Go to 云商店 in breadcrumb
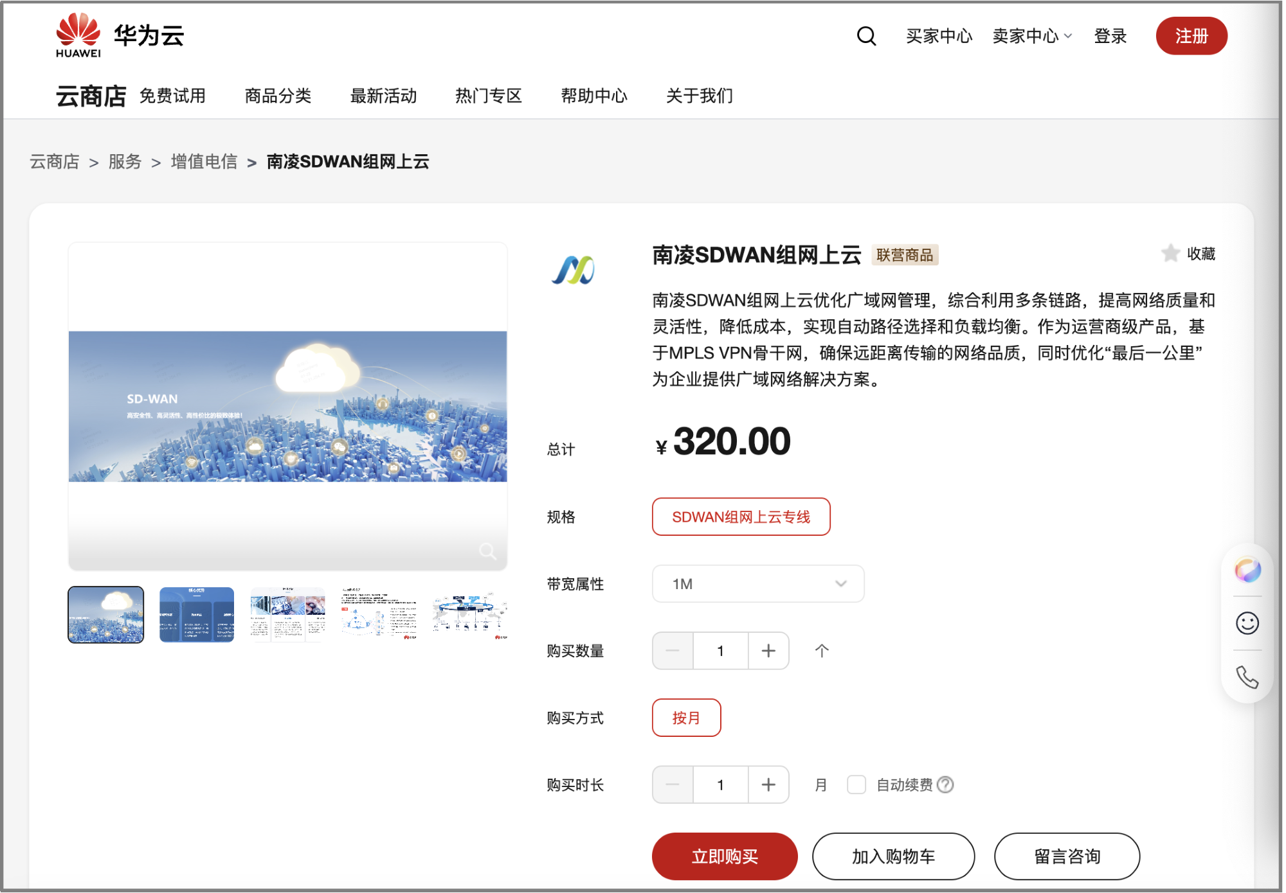The width and height of the screenshot is (1286, 893). click(55, 161)
